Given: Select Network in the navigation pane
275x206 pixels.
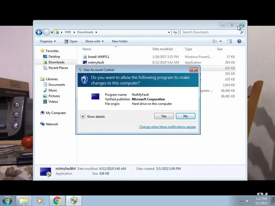Looking at the screenshot, I should coord(52,124).
